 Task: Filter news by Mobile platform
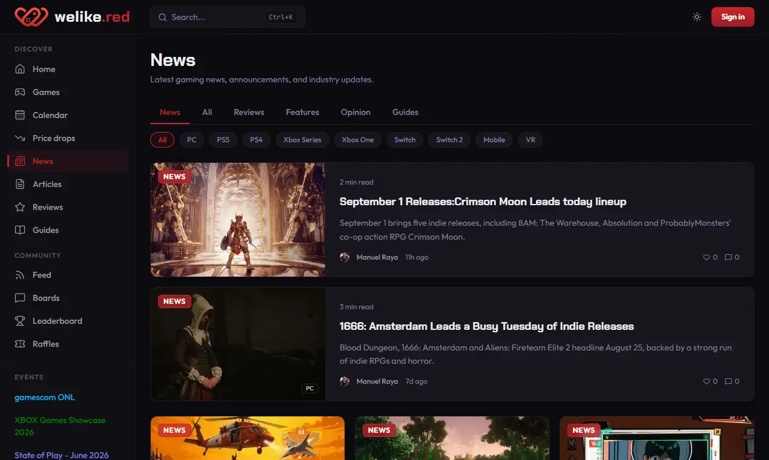coord(494,140)
